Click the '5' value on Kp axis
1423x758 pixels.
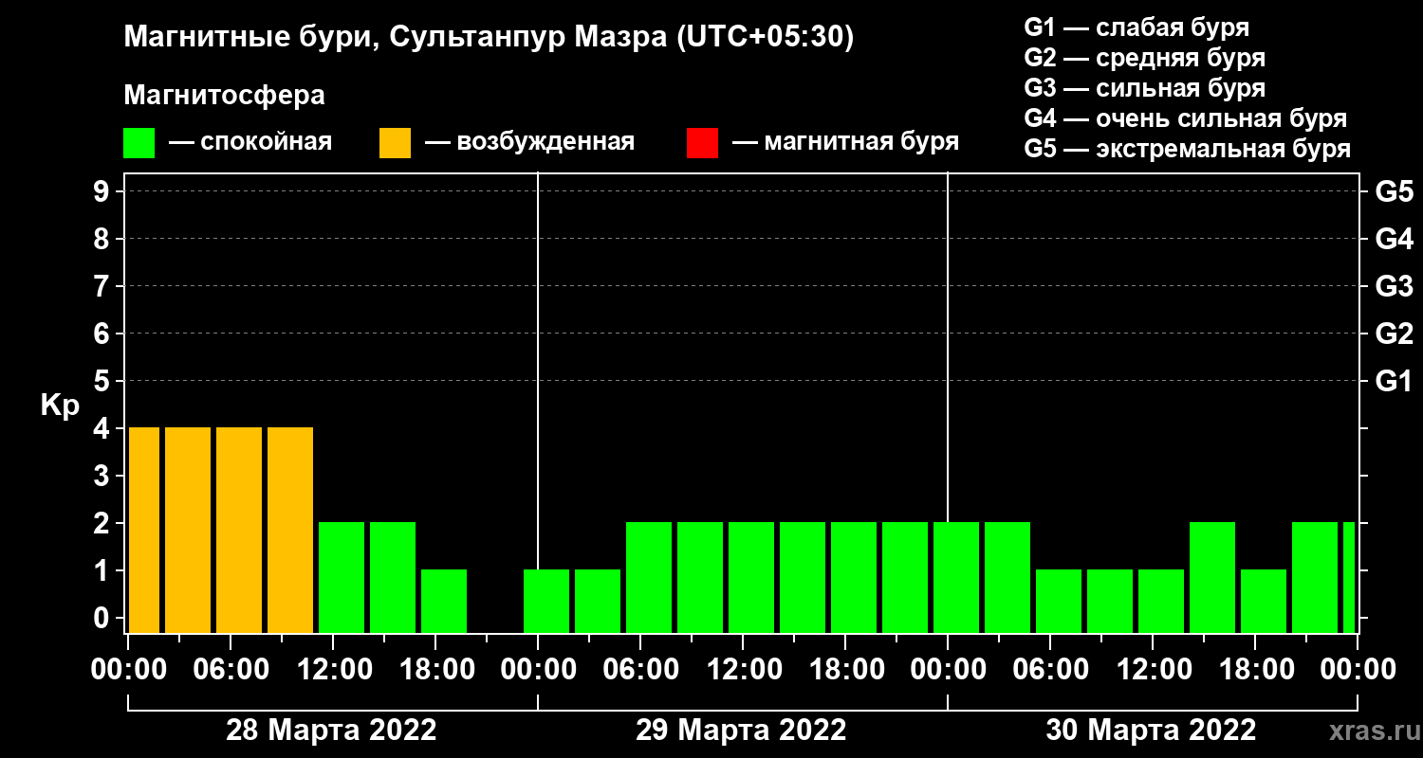point(103,381)
